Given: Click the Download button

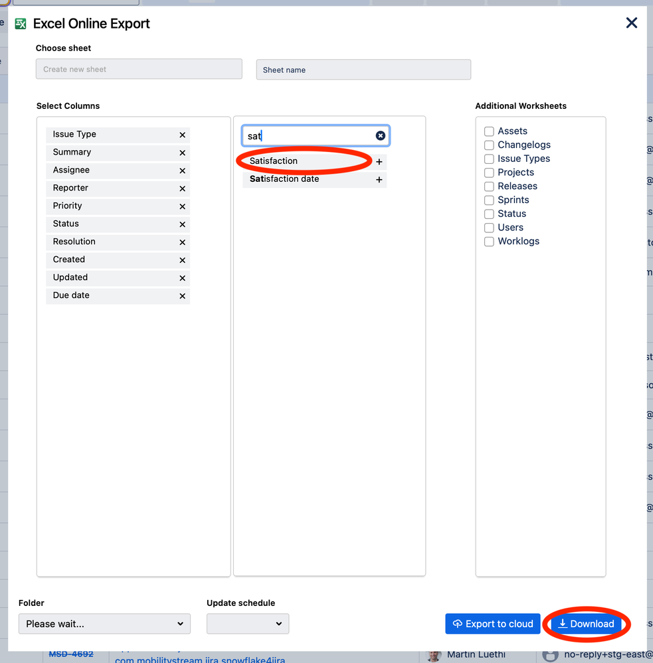Looking at the screenshot, I should pos(586,624).
